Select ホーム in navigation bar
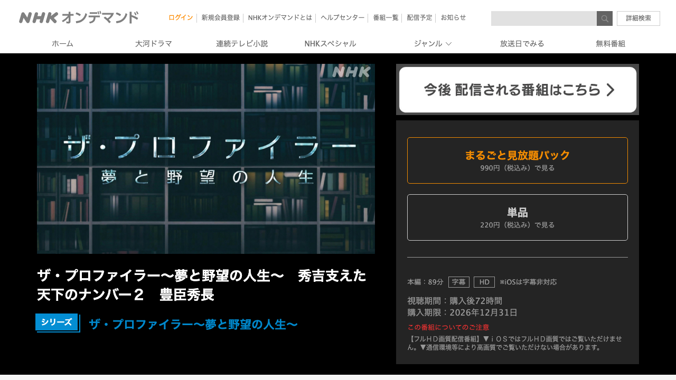The image size is (676, 380). [x=62, y=43]
